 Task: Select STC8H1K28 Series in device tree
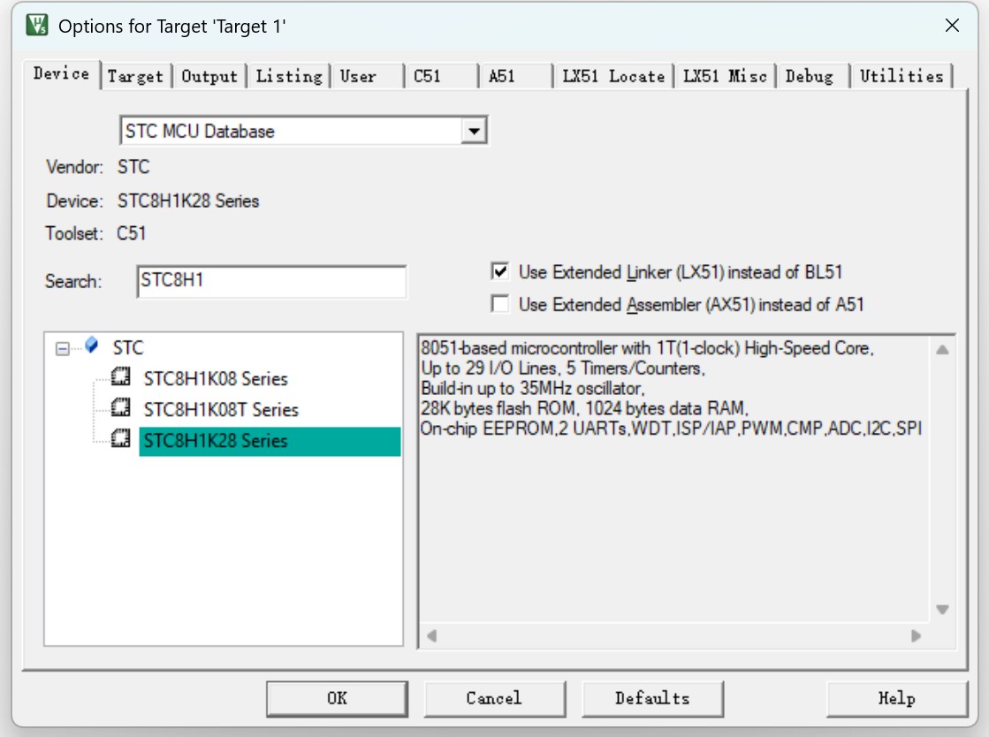[270, 441]
